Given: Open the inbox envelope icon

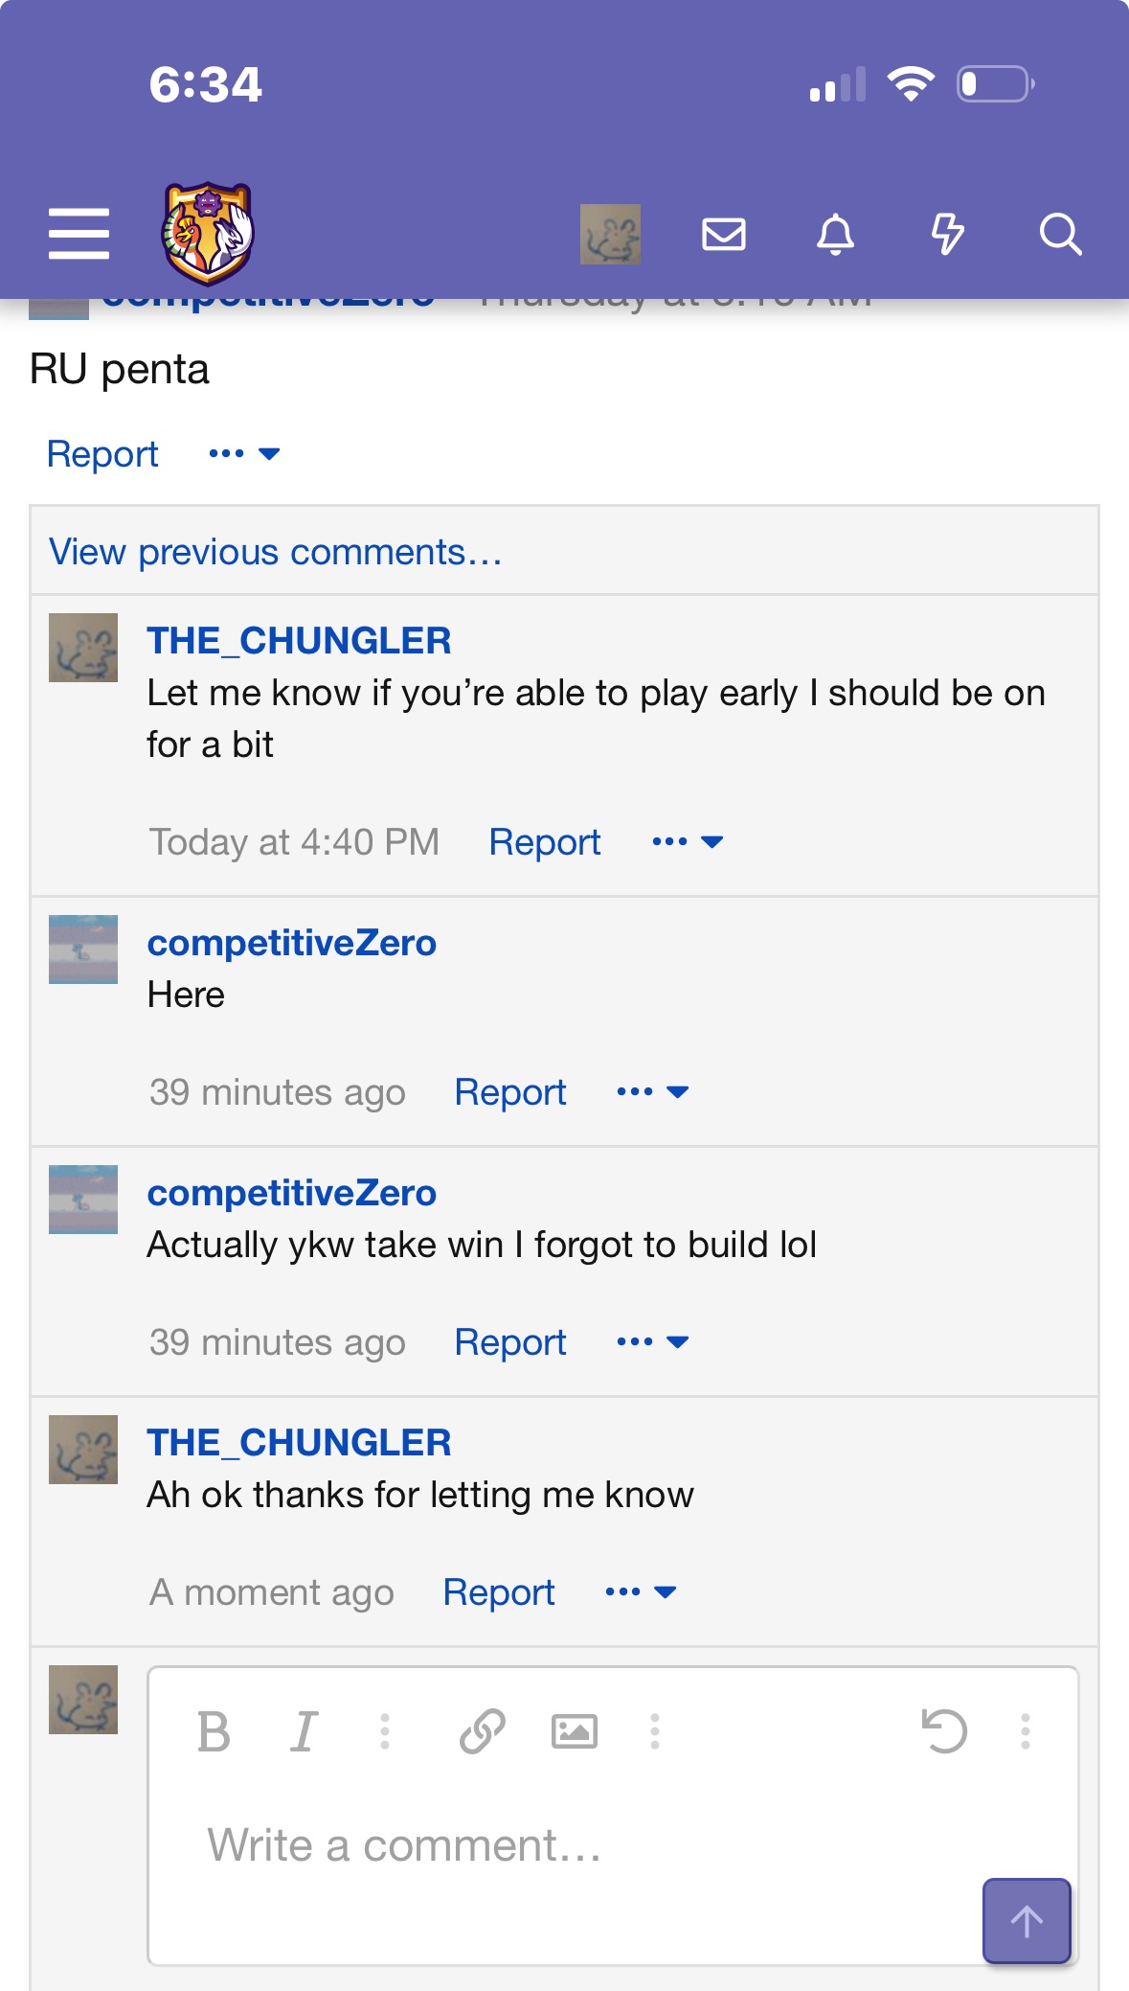Looking at the screenshot, I should tap(723, 234).
